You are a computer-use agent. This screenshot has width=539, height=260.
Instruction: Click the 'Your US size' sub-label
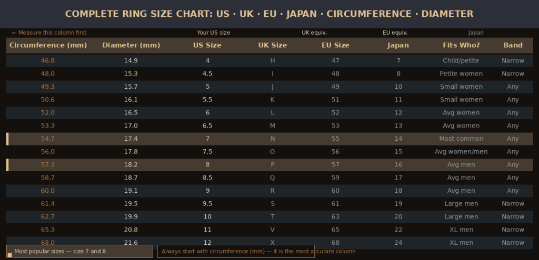point(213,33)
